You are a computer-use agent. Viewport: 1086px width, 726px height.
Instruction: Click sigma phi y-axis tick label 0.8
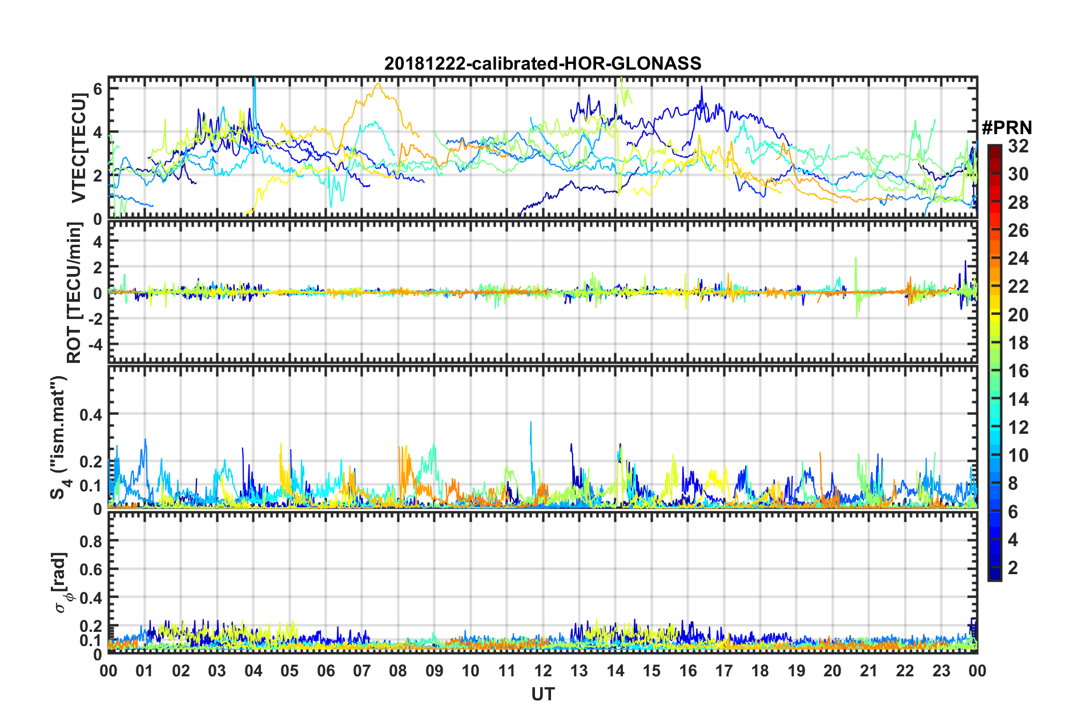point(91,541)
